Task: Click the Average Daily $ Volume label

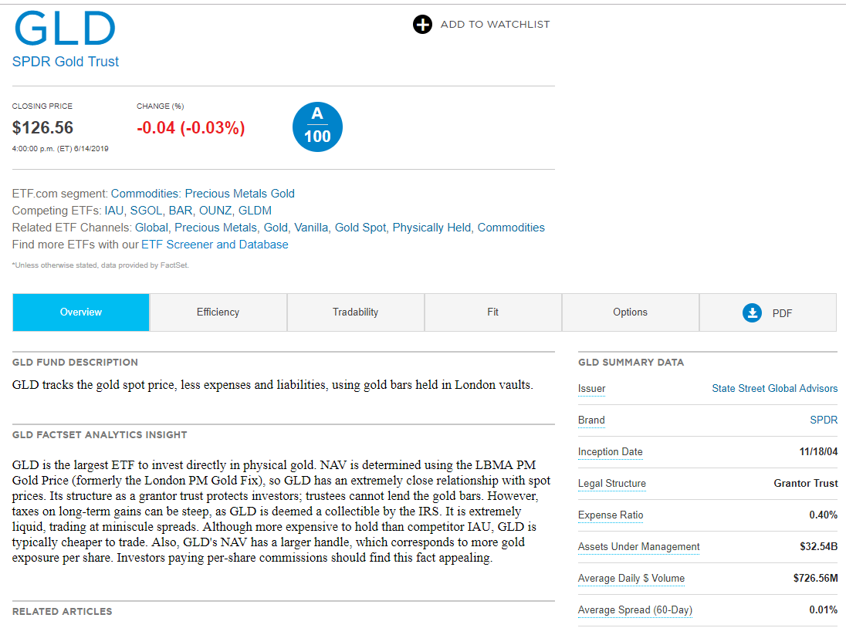Action: click(631, 579)
